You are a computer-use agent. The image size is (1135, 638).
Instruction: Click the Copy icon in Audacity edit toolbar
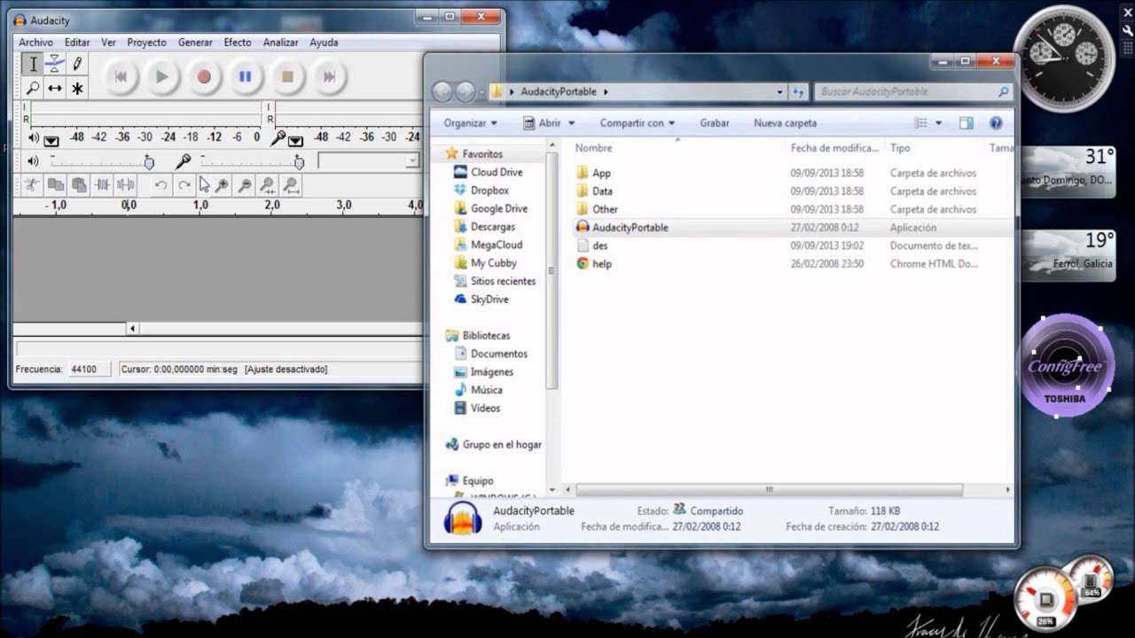tap(55, 185)
